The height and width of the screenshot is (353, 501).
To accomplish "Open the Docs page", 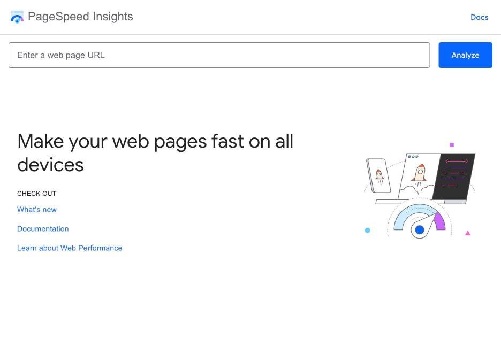I will (x=479, y=17).
